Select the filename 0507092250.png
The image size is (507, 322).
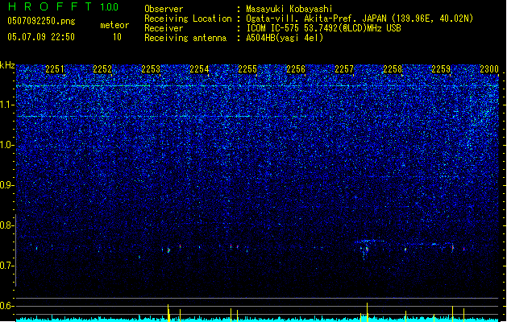41,21
